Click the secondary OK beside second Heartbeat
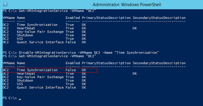This screenshot has width=203, height=106. pos(135,73)
